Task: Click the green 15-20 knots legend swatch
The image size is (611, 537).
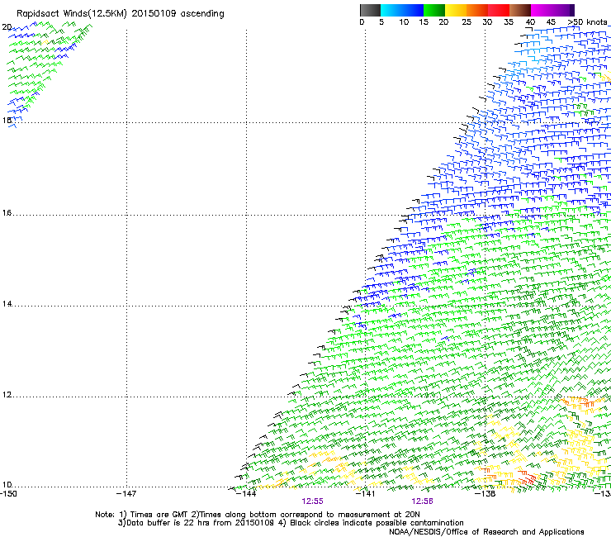Action: click(434, 10)
